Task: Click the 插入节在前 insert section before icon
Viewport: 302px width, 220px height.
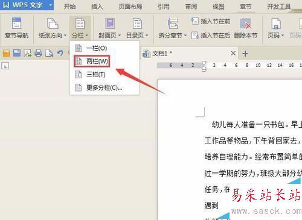Action: [195, 21]
